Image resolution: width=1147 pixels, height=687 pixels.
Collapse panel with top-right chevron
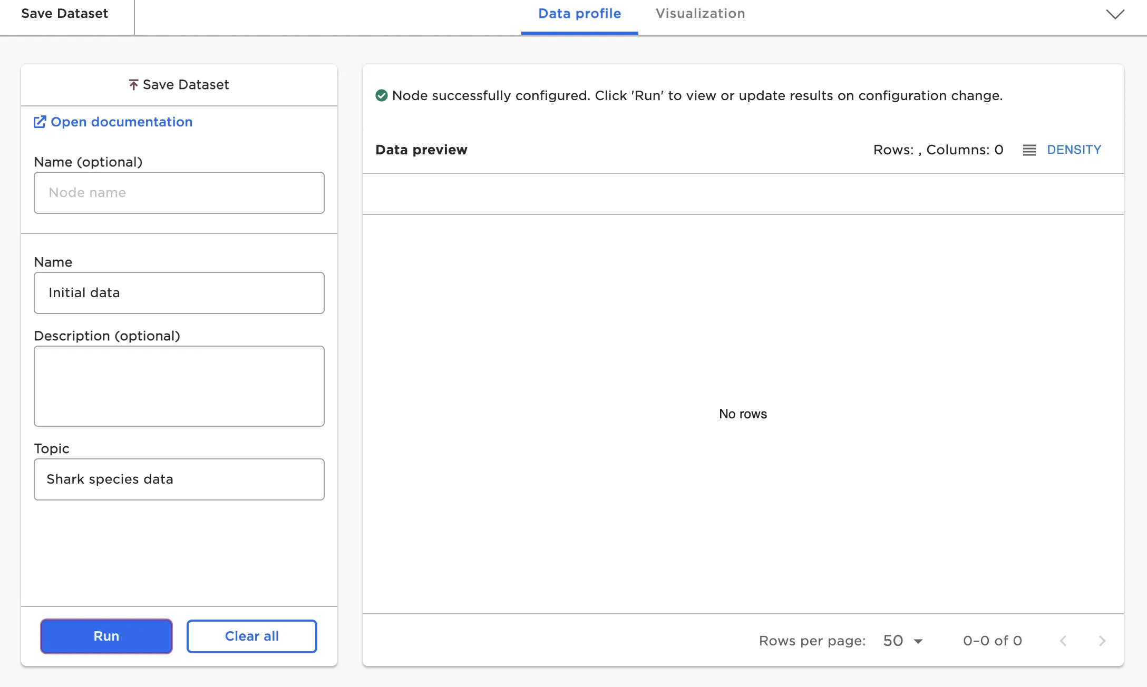point(1115,14)
